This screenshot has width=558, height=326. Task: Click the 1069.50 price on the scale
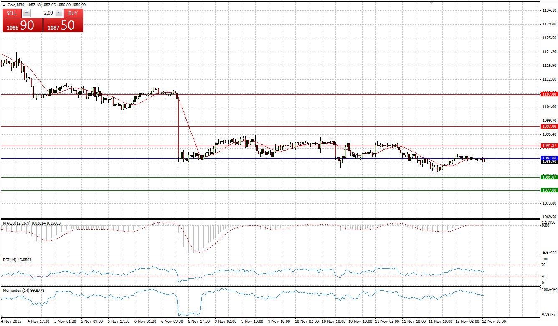click(x=548, y=217)
